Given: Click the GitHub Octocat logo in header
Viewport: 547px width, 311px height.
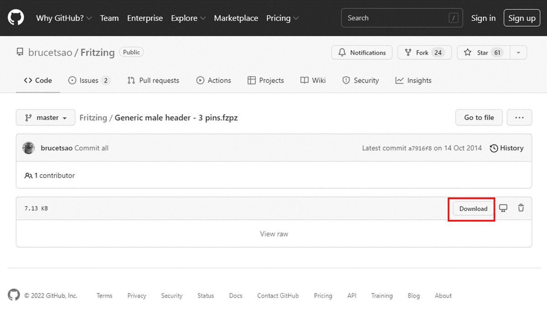Looking at the screenshot, I should click(16, 18).
